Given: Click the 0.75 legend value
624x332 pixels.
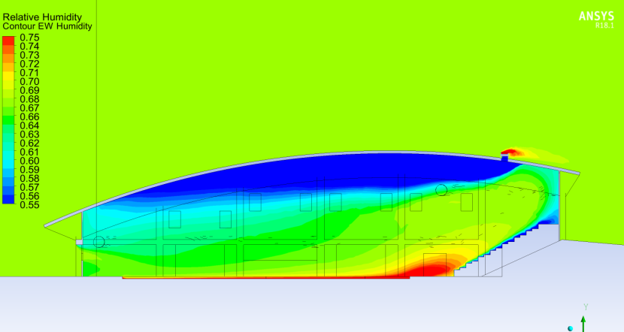Looking at the screenshot, I should [x=29, y=38].
